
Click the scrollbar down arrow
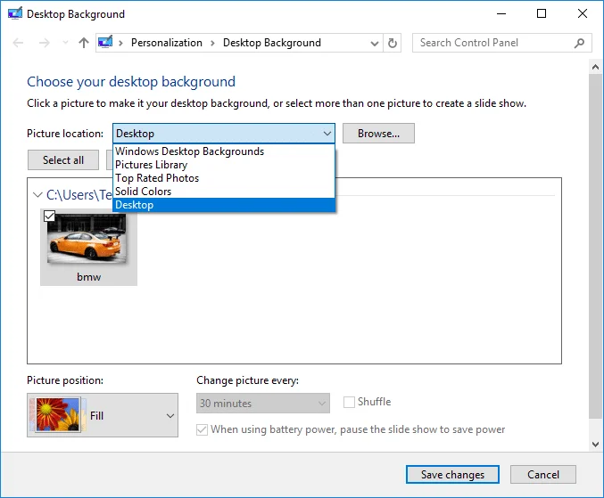[x=595, y=445]
